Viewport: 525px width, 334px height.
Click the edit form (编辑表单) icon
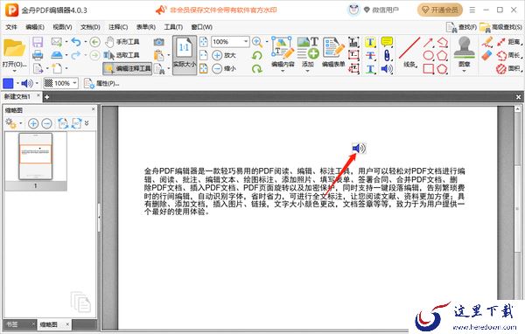333,52
